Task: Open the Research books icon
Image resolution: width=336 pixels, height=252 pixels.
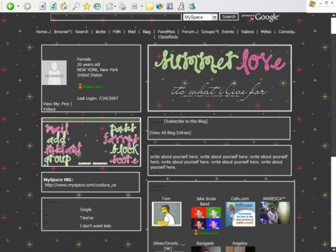Action: [170, 6]
